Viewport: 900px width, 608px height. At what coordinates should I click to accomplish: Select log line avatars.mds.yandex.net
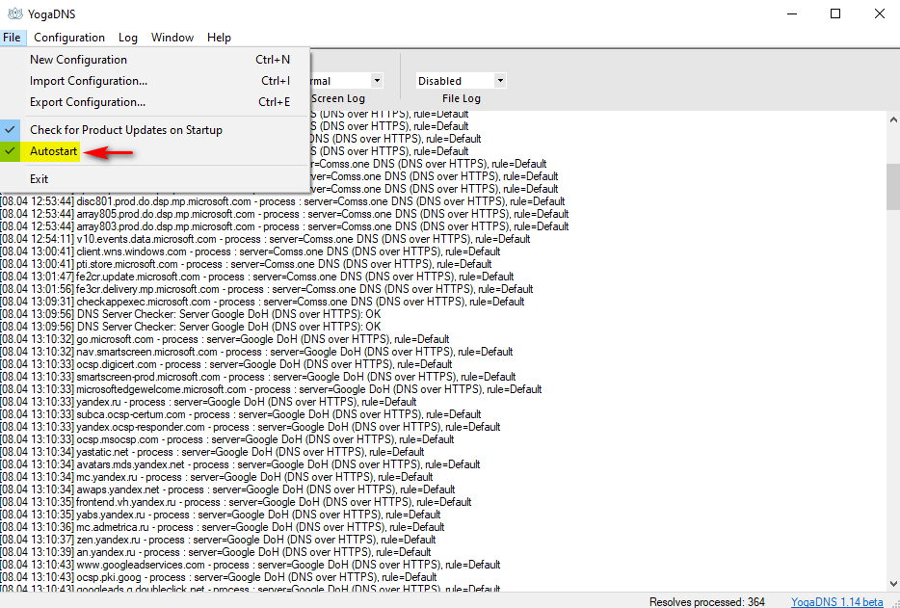pyautogui.click(x=240, y=464)
